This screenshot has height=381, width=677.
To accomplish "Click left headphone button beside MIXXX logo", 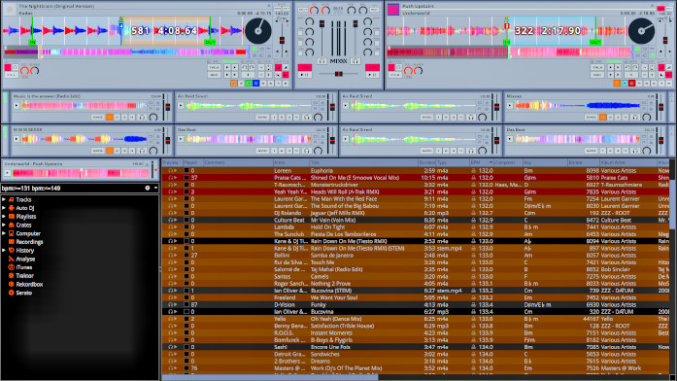I will pos(322,61).
